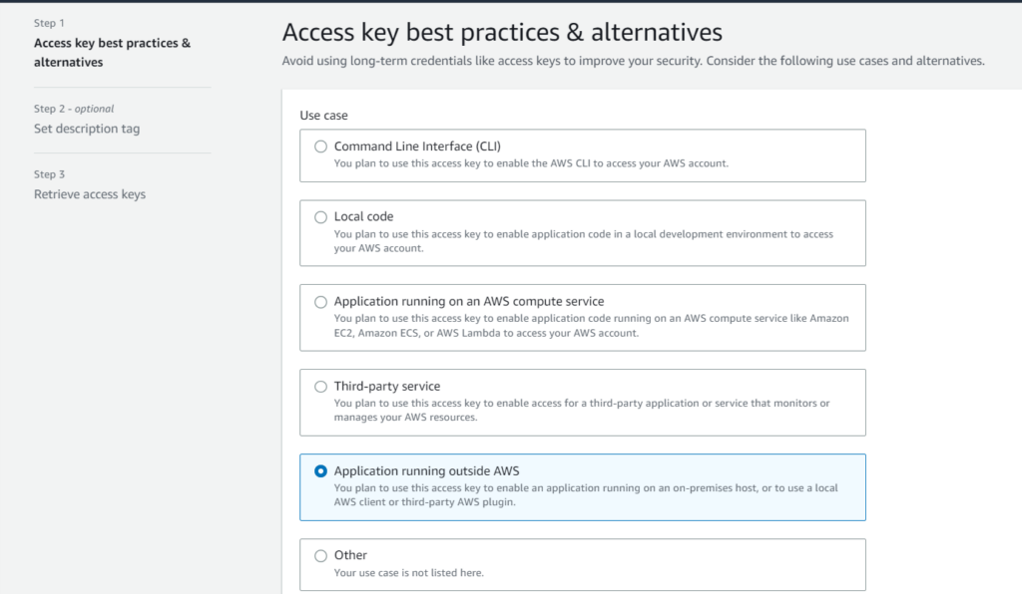The width and height of the screenshot is (1022, 594).
Task: Click the AWS CLI description under Command Line Interface
Action: [531, 163]
